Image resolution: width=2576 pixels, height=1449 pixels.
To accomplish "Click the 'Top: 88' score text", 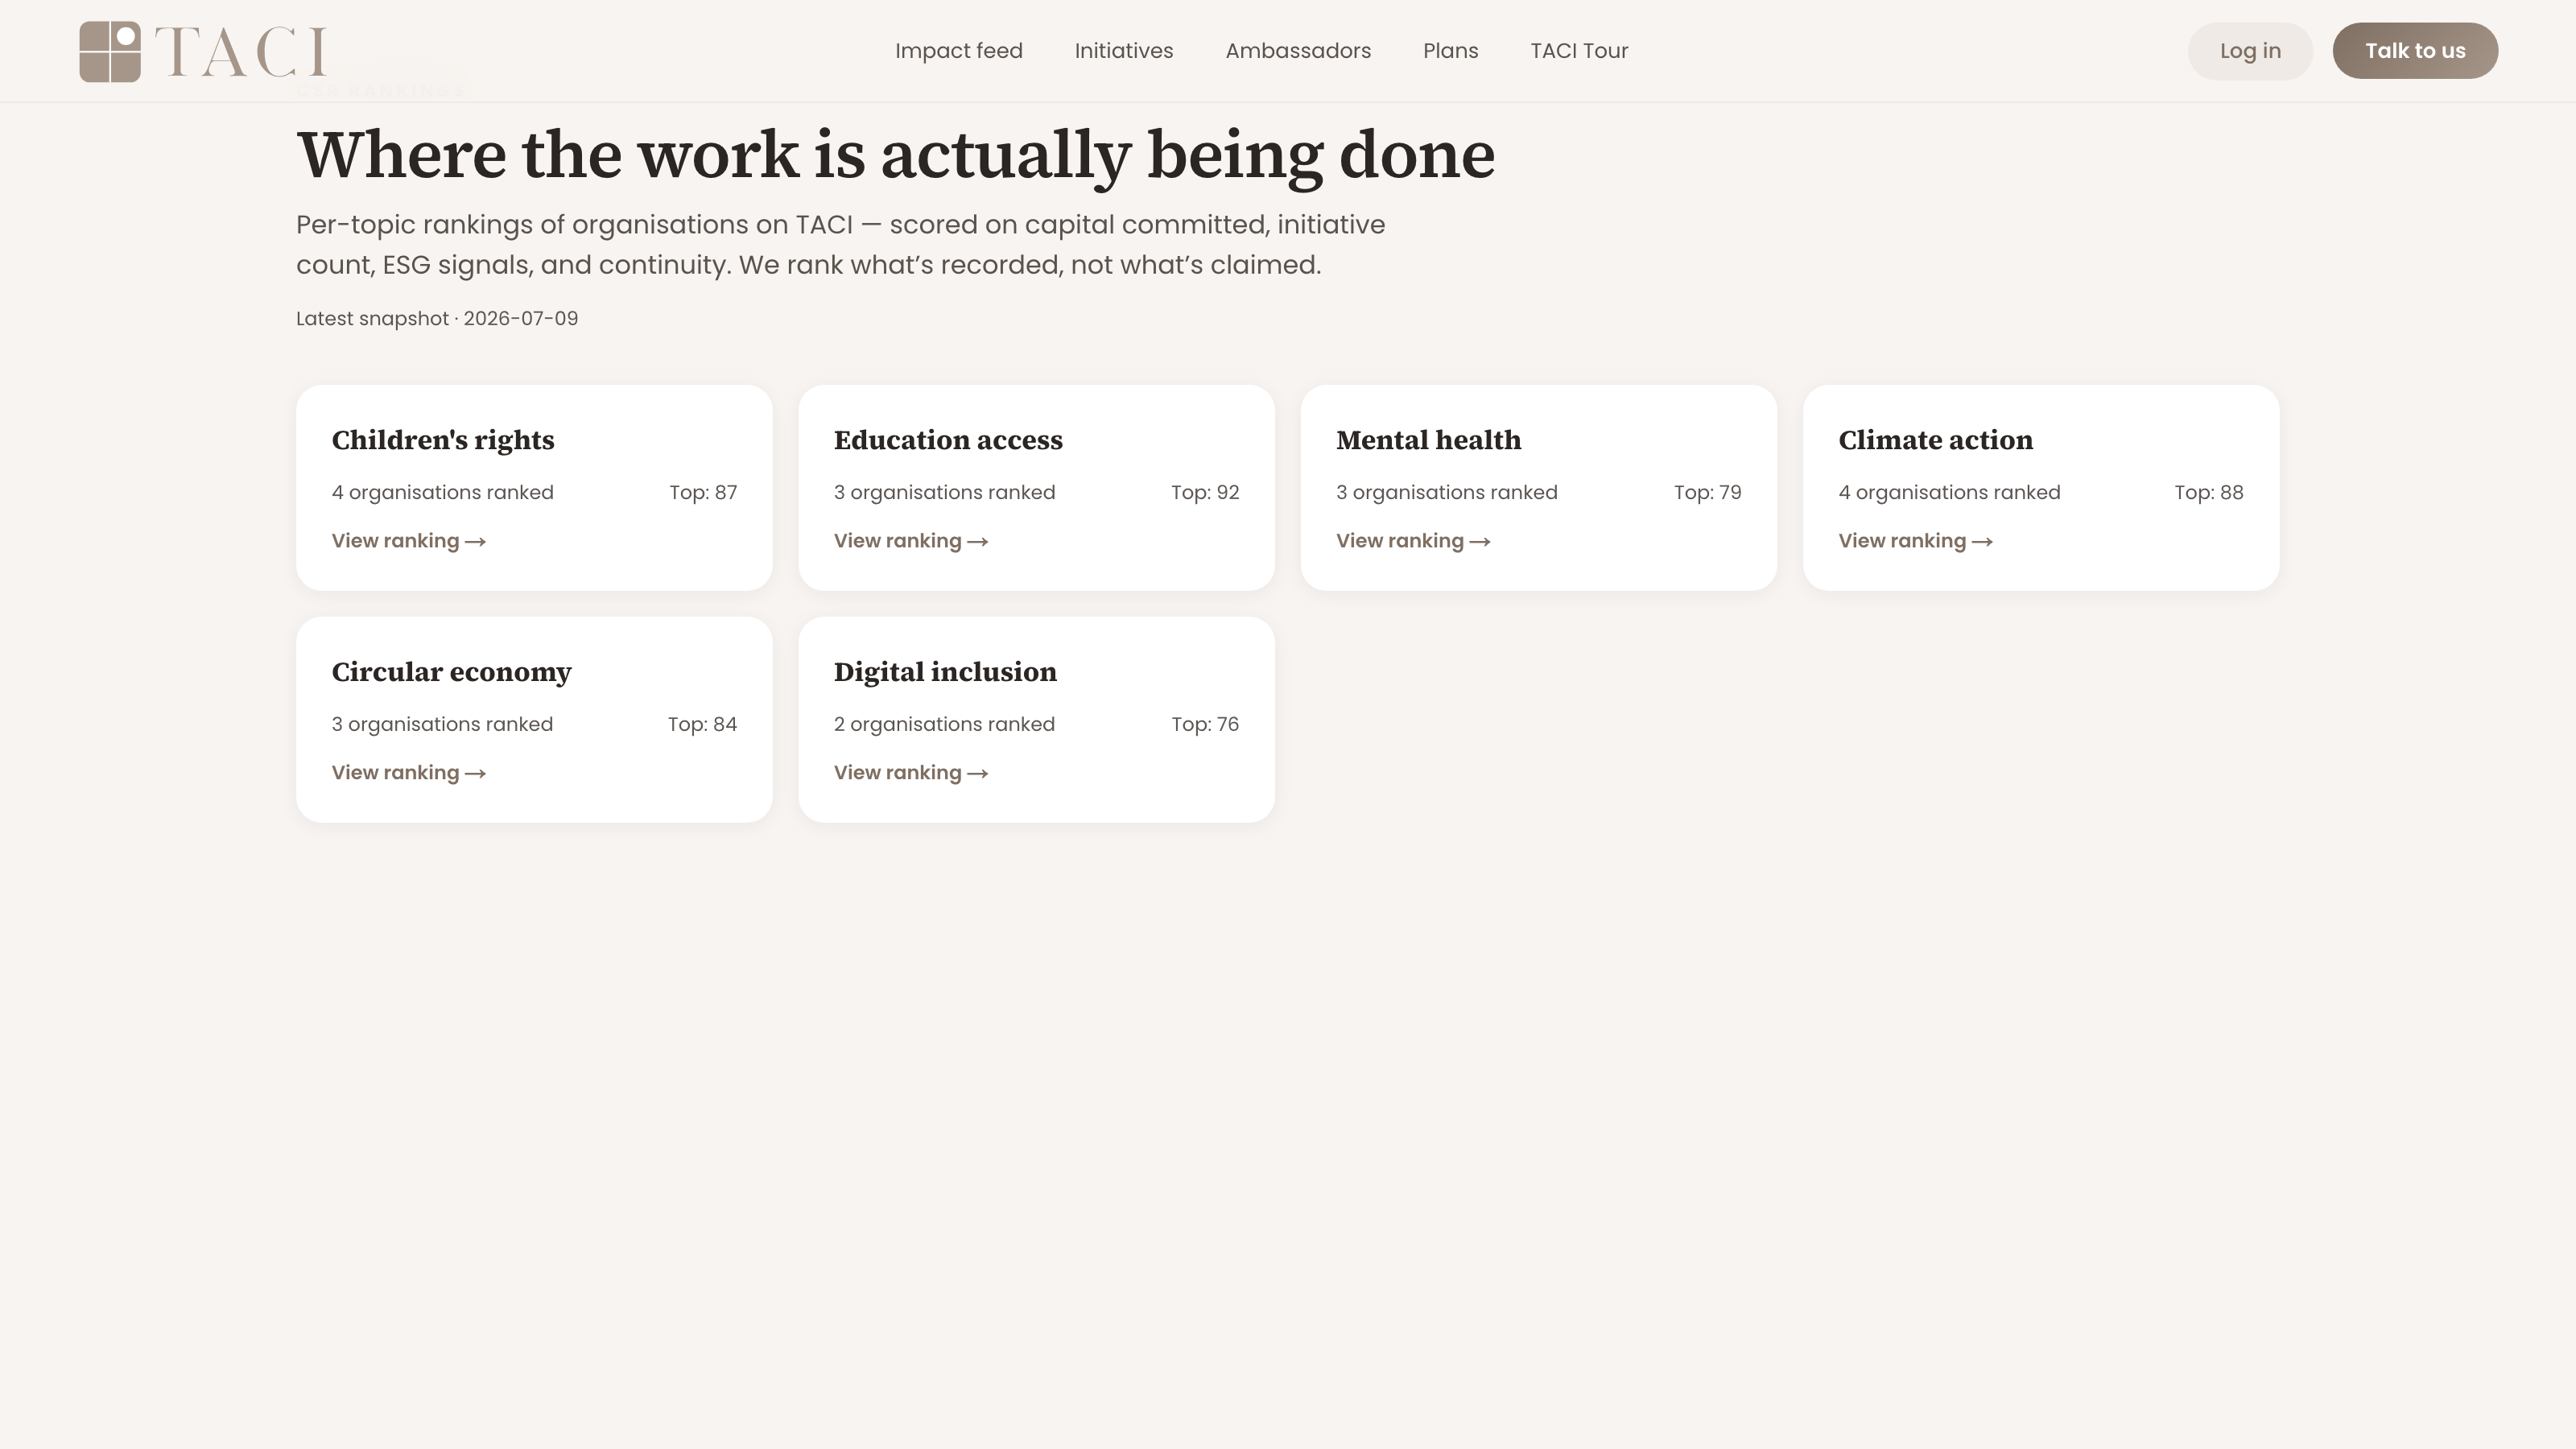I will (2208, 493).
